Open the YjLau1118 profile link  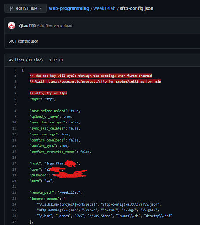27,26
